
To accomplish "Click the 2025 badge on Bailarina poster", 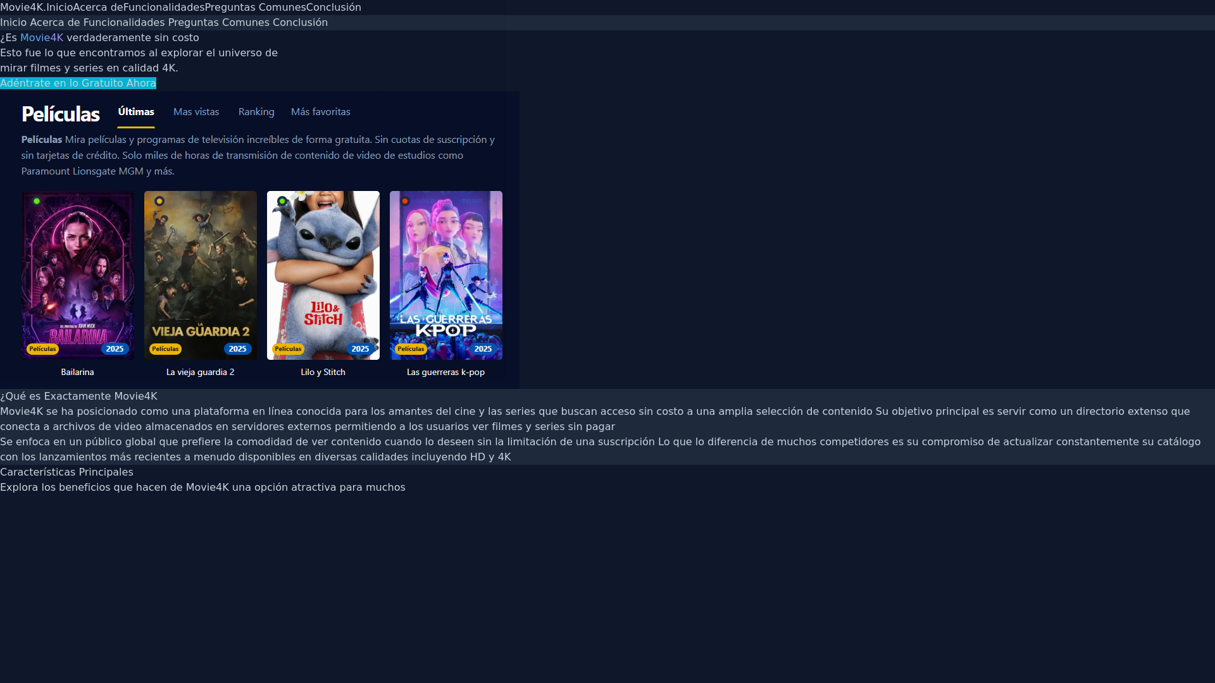I will click(115, 349).
